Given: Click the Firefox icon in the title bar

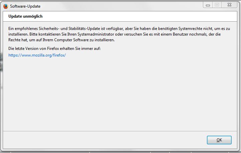Looking at the screenshot, I should [5, 6].
